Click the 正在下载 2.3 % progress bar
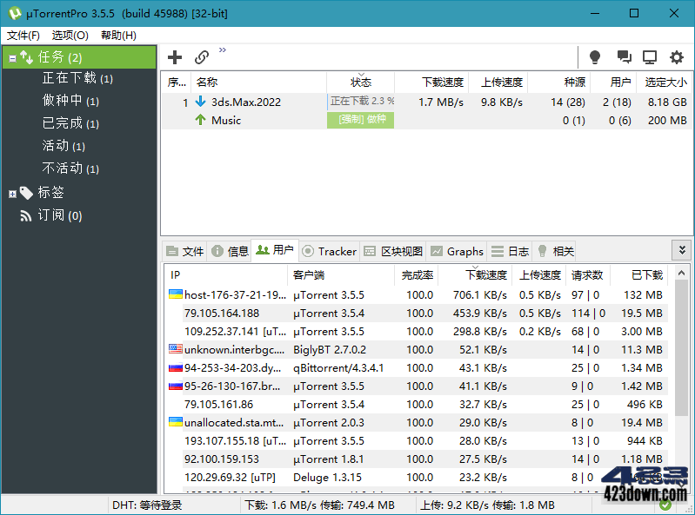Viewport: 695px width, 515px height. click(x=361, y=102)
